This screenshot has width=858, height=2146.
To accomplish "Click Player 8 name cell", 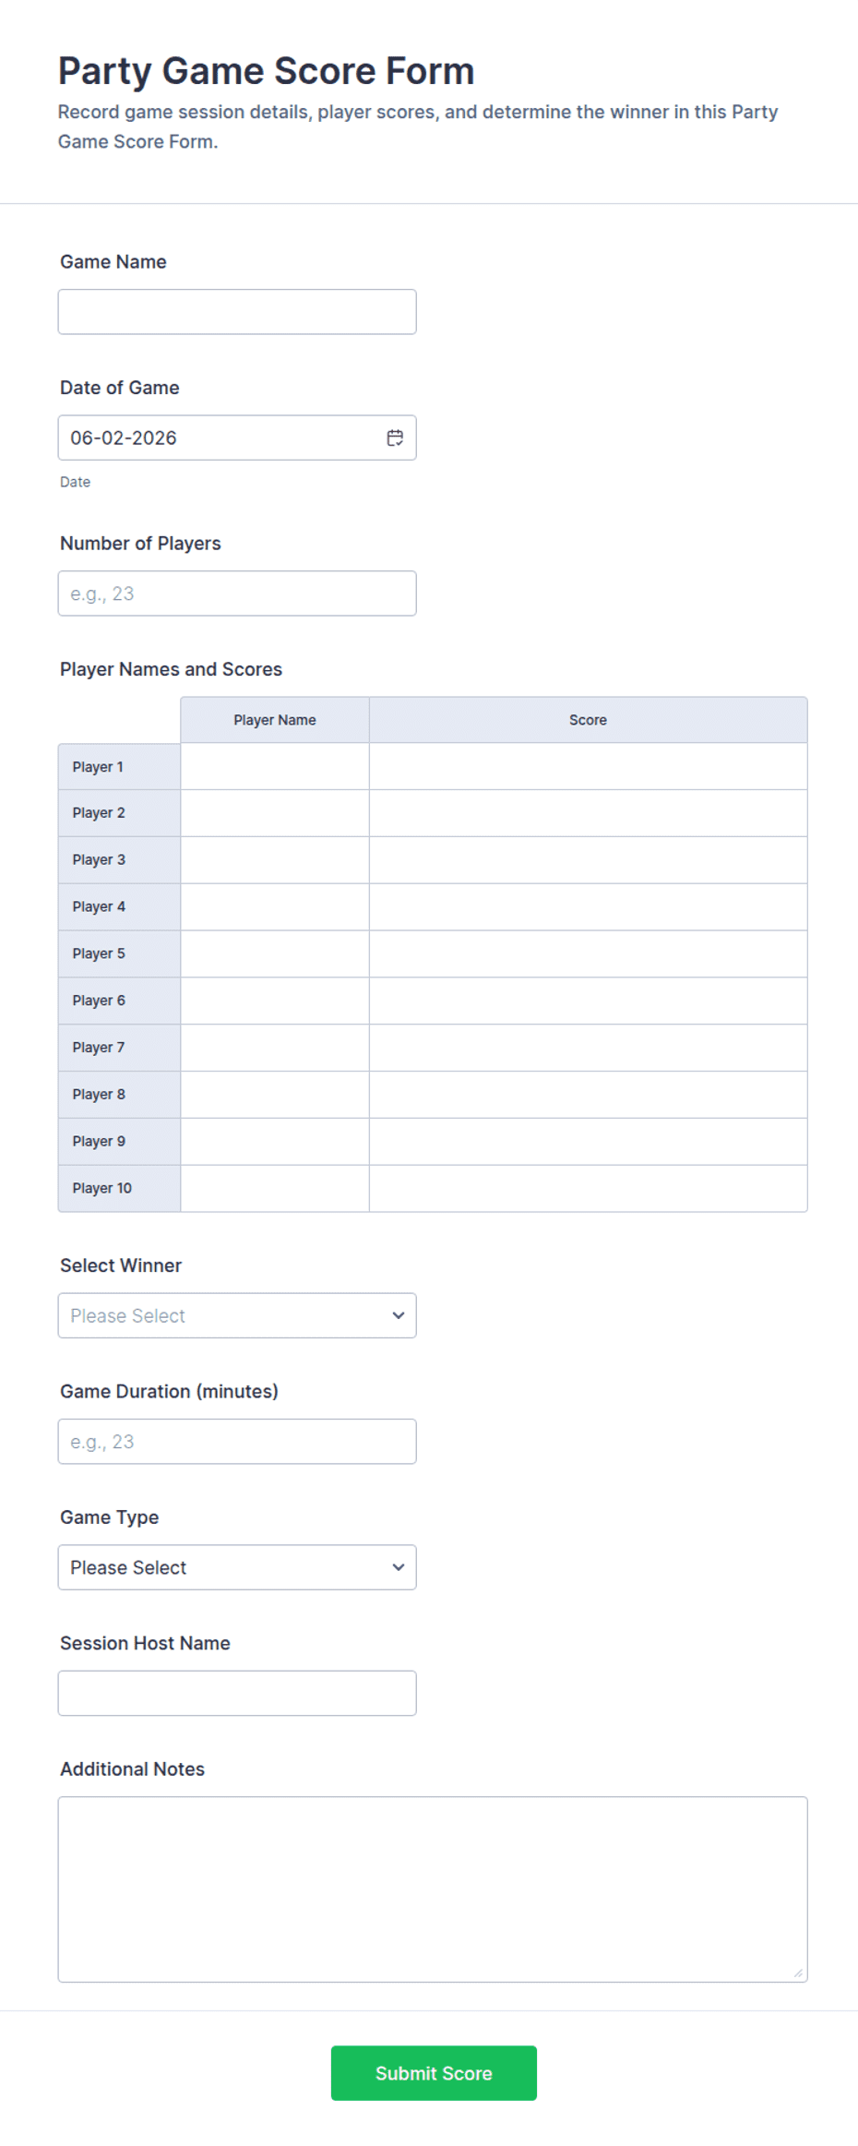I will (275, 1095).
